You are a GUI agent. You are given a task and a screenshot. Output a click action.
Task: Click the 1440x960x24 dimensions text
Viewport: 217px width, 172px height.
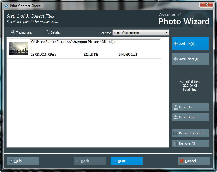click(x=128, y=55)
